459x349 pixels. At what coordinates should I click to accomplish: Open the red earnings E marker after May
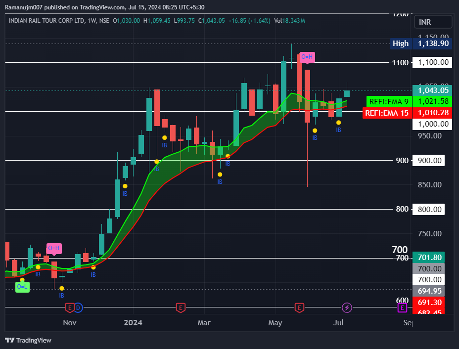click(299, 308)
